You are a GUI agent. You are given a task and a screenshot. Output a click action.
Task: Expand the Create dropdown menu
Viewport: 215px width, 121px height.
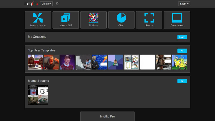pos(46,4)
